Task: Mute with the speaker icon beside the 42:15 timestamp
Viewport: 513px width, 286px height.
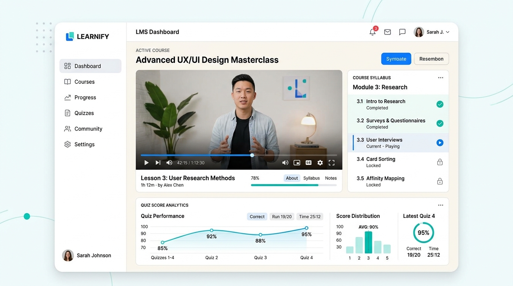Action: point(169,163)
